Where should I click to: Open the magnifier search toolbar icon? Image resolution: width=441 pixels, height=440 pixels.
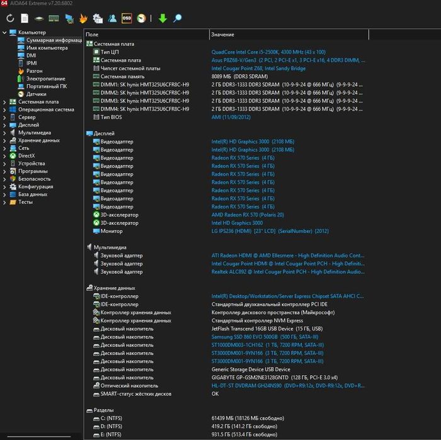point(178,18)
